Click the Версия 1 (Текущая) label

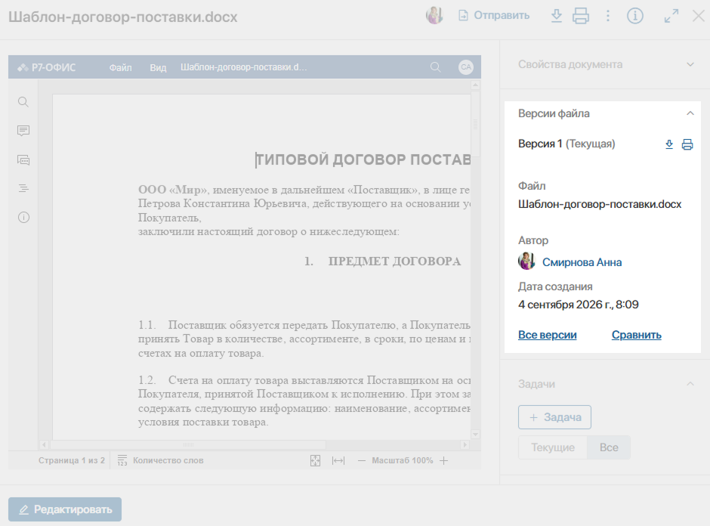[566, 144]
